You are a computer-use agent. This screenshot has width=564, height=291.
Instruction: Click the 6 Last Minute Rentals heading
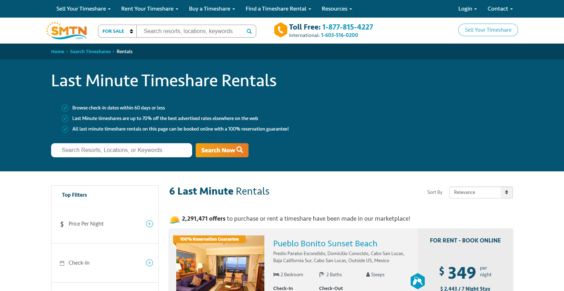click(x=219, y=191)
